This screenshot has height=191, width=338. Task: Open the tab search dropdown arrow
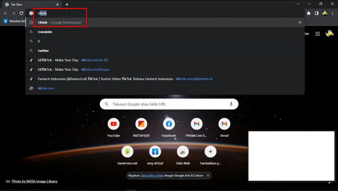point(298,4)
